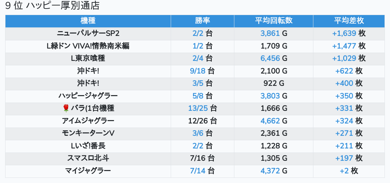Image resolution: width=390 pixels, height=183 pixels.
Task: Select the ハッピージャグラー machine name
Action: [88, 96]
